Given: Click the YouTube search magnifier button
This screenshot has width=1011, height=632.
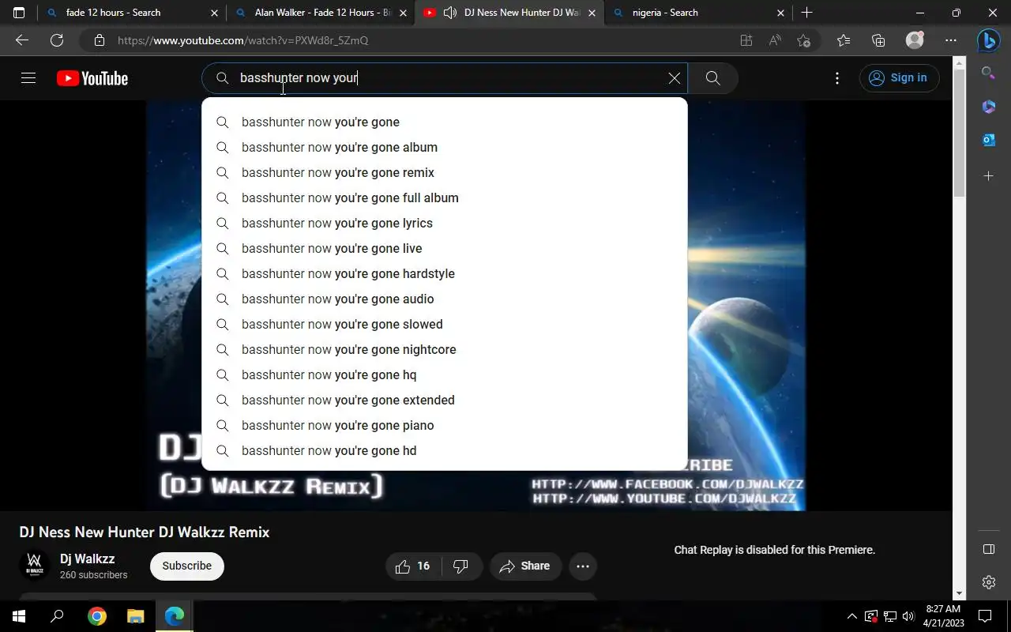Looking at the screenshot, I should point(712,78).
